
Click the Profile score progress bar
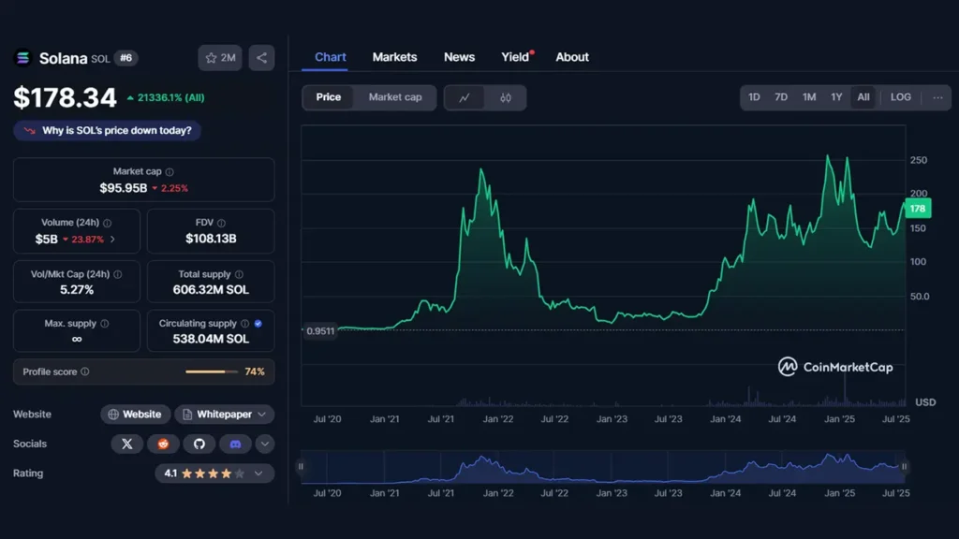pyautogui.click(x=212, y=371)
